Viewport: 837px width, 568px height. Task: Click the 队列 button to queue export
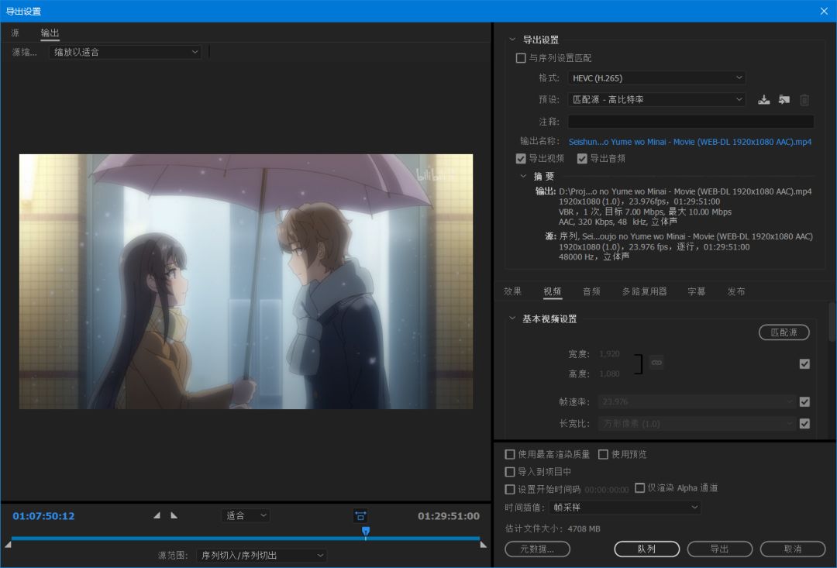[x=646, y=548]
